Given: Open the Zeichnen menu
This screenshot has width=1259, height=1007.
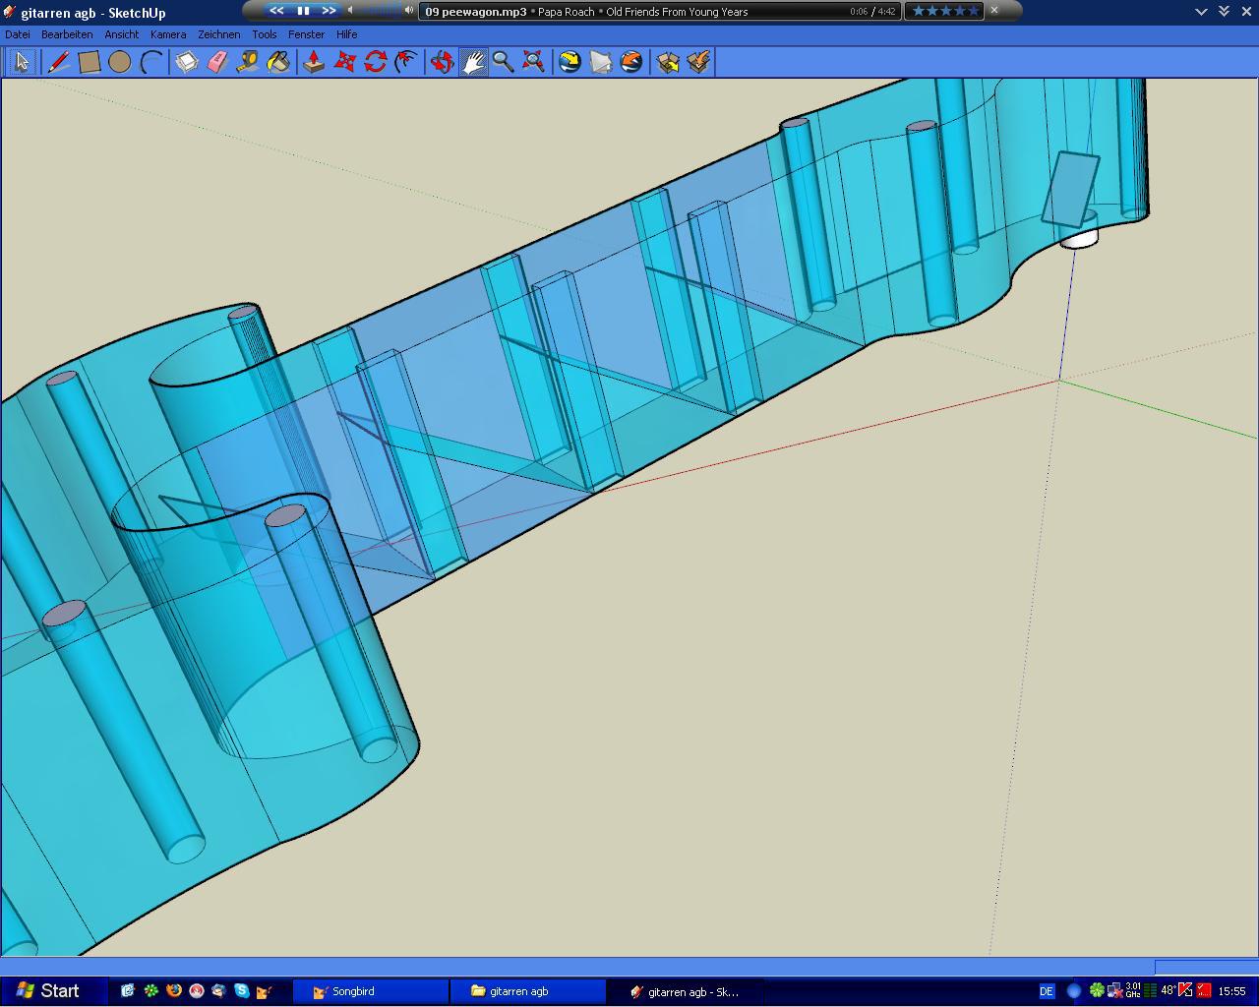Looking at the screenshot, I should [x=218, y=34].
